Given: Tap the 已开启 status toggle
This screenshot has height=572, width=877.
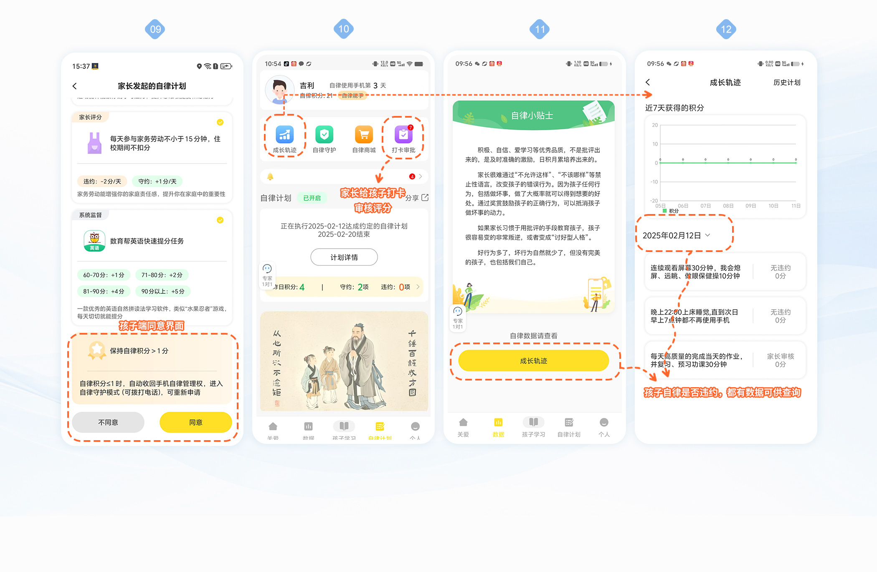Looking at the screenshot, I should (312, 198).
